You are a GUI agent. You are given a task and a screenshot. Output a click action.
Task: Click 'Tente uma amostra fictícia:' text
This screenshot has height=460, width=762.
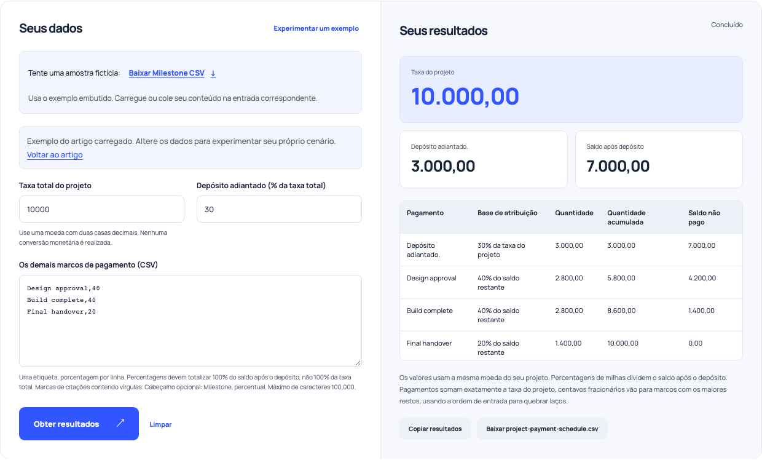point(74,73)
